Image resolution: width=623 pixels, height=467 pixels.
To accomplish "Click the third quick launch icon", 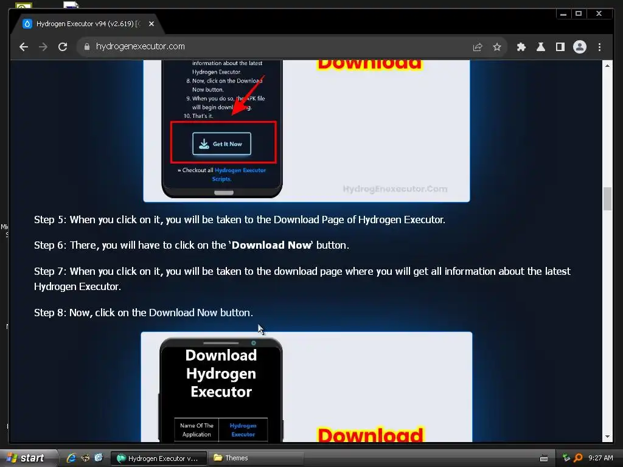I will click(x=99, y=458).
